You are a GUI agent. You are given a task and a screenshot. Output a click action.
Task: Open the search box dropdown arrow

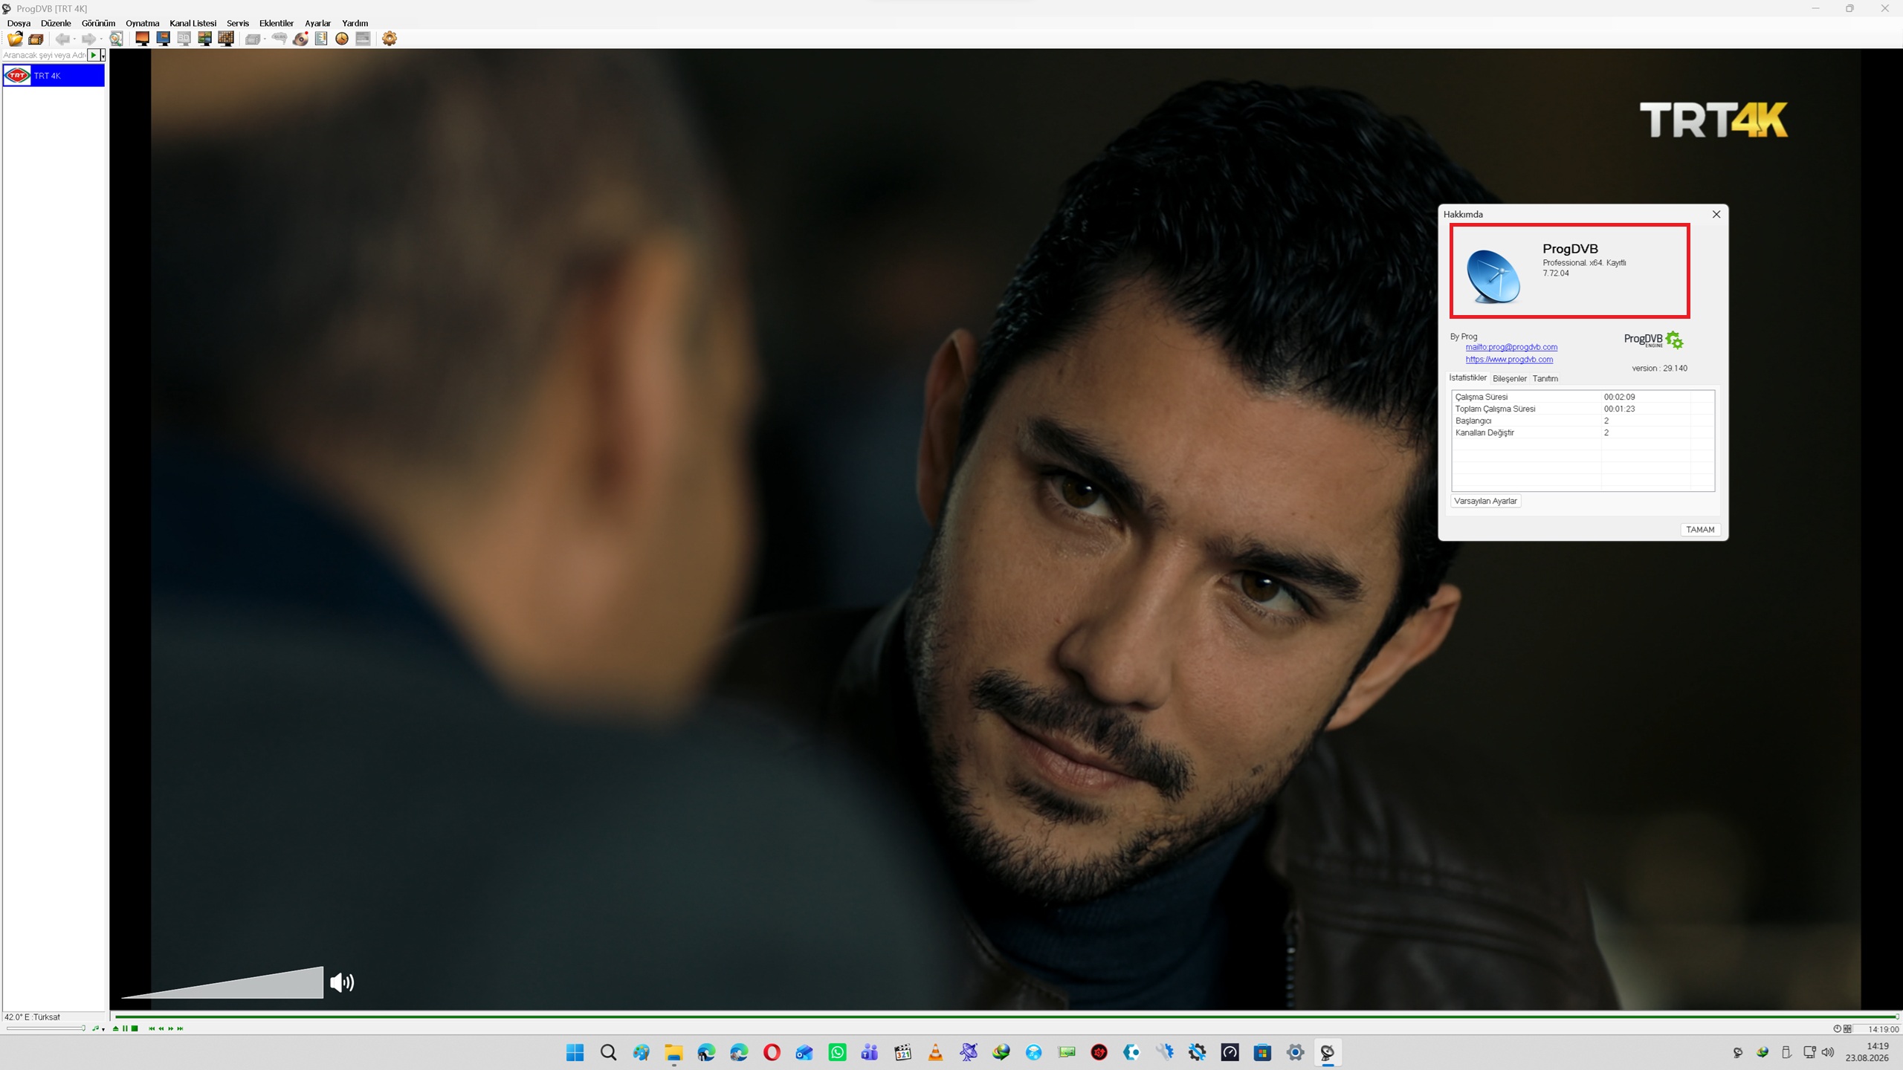pyautogui.click(x=103, y=56)
